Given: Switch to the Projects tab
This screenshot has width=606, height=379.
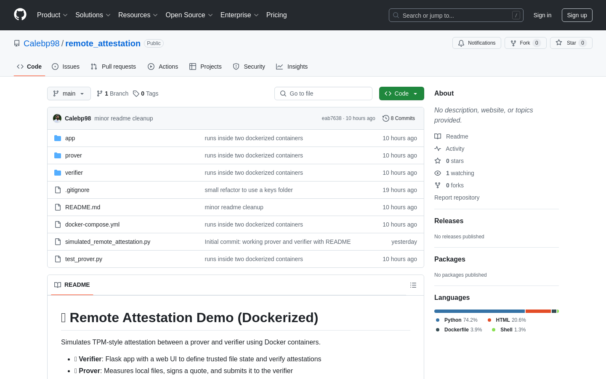Looking at the screenshot, I should point(205,67).
